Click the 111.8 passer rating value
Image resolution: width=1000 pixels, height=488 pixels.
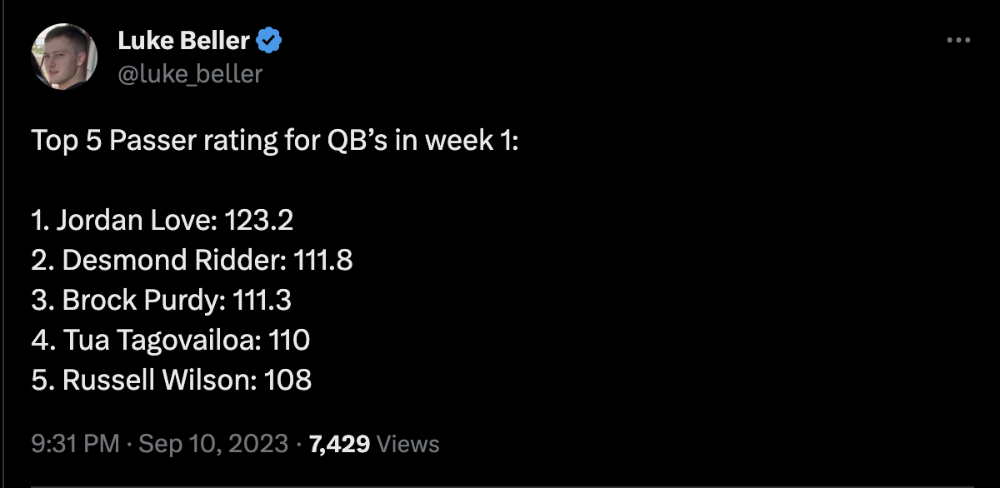click(x=323, y=261)
